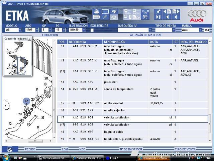Select row 13 pieza en t
The image size is (214, 161).
tap(132, 83)
